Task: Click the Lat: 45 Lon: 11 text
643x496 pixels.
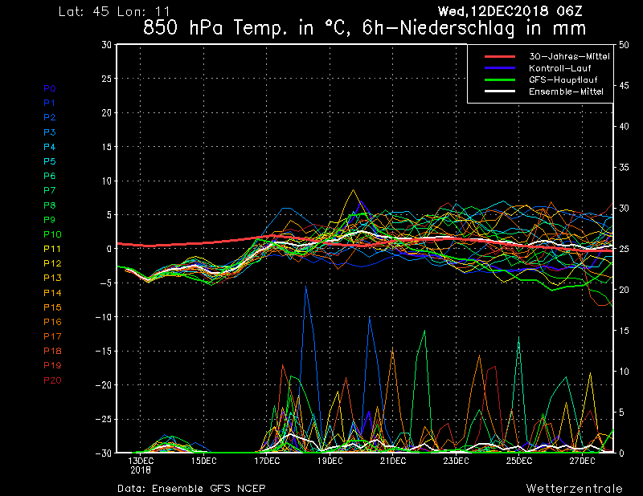Action: click(x=114, y=11)
